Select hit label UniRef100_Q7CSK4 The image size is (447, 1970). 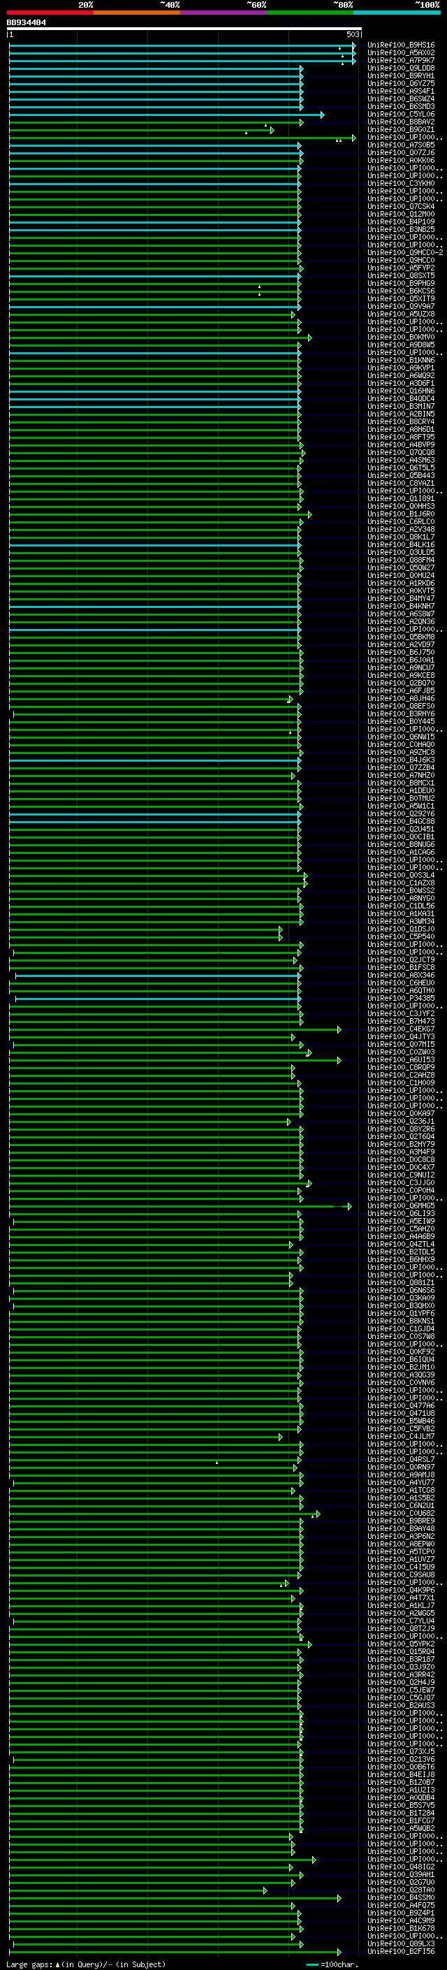pyautogui.click(x=401, y=208)
